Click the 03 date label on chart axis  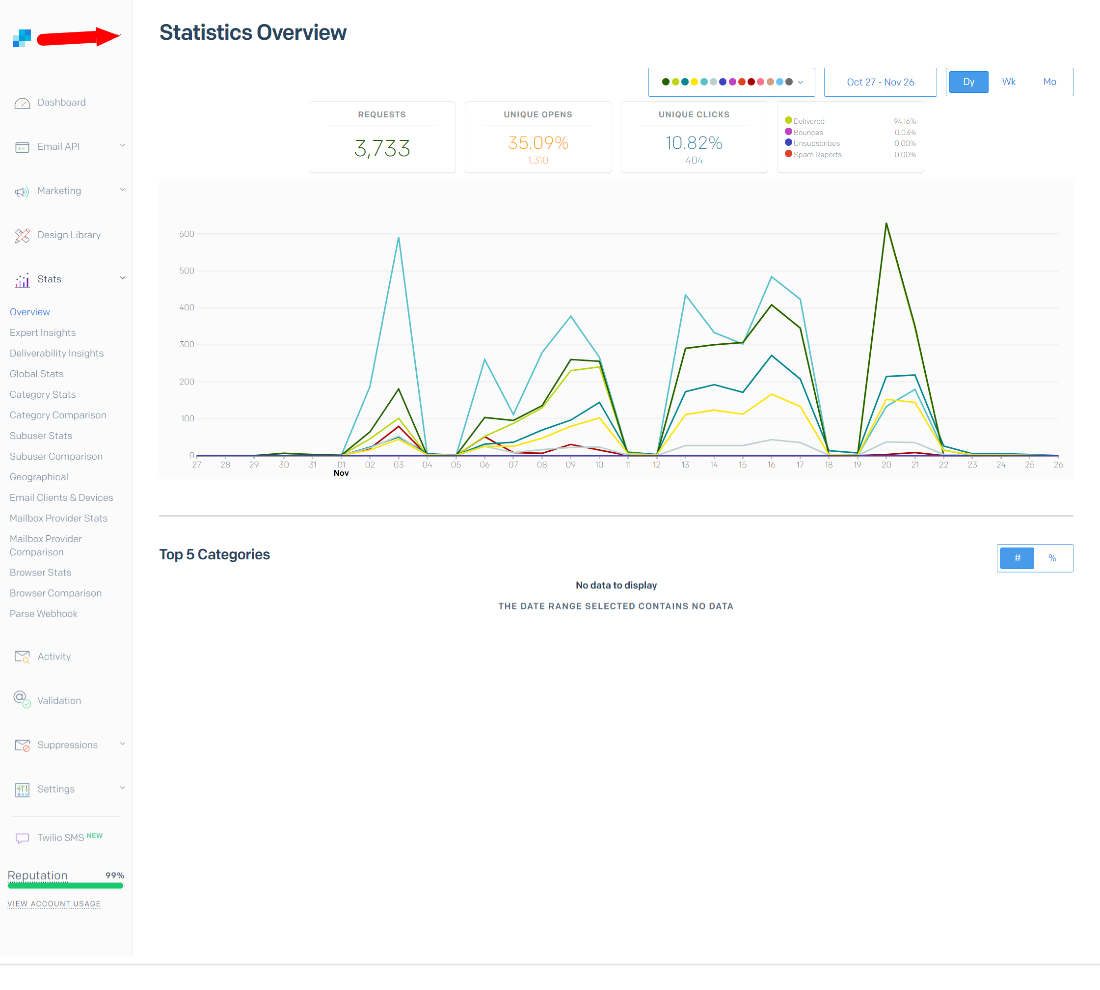pyautogui.click(x=399, y=465)
